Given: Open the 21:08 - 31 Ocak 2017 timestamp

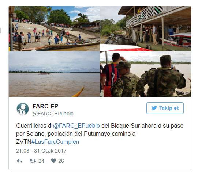Looking at the screenshot, I should pos(41,151).
